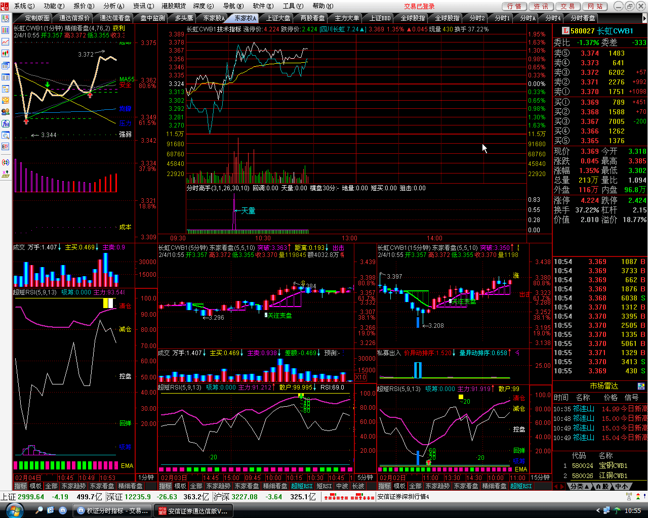Click the 10:35 祁连山 radar entry
Image resolution: width=648 pixels, height=518 pixels.
pos(600,409)
